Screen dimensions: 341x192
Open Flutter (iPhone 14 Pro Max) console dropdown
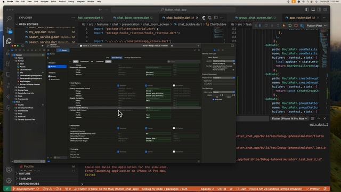(289, 118)
